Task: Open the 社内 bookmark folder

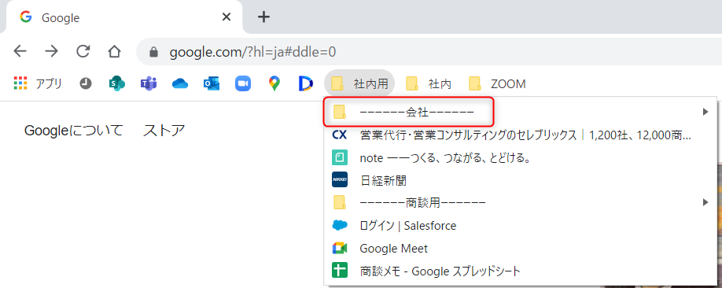Action: (428, 83)
